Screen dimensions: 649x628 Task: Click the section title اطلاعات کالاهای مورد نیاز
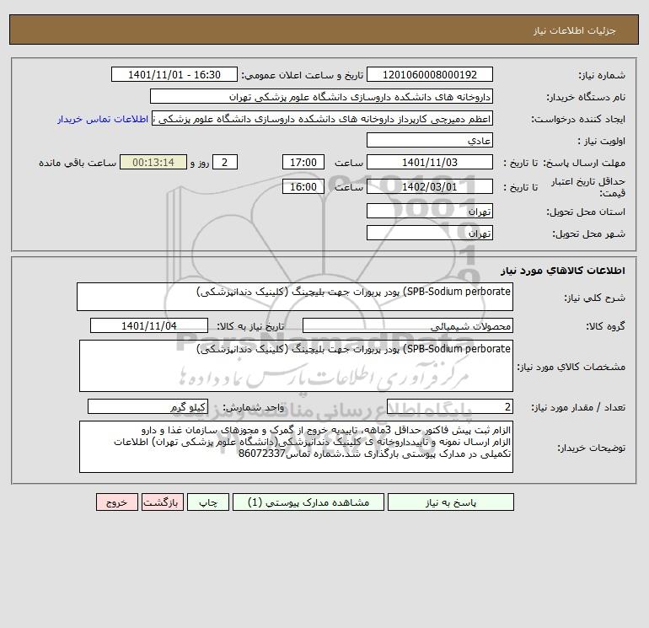click(x=563, y=271)
